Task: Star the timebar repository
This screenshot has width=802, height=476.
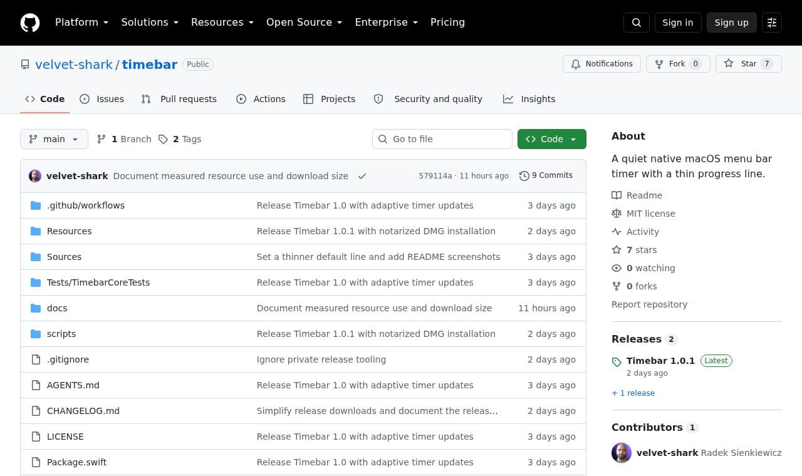Action: coord(749,64)
